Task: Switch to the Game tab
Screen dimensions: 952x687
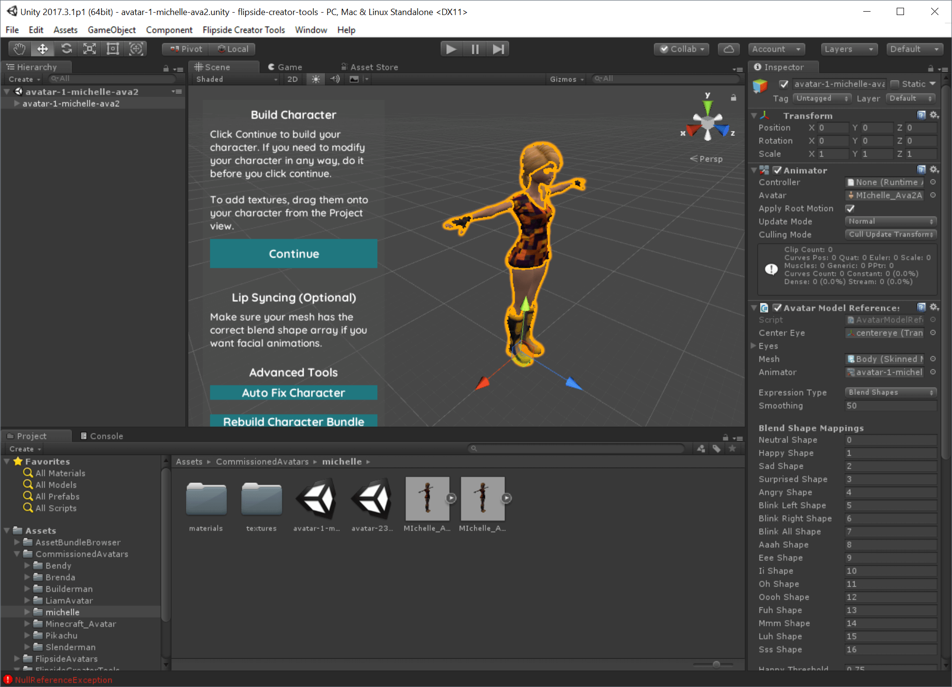Action: click(285, 67)
